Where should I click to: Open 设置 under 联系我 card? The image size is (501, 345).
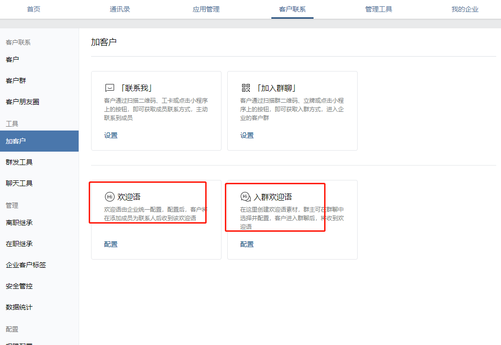[111, 135]
